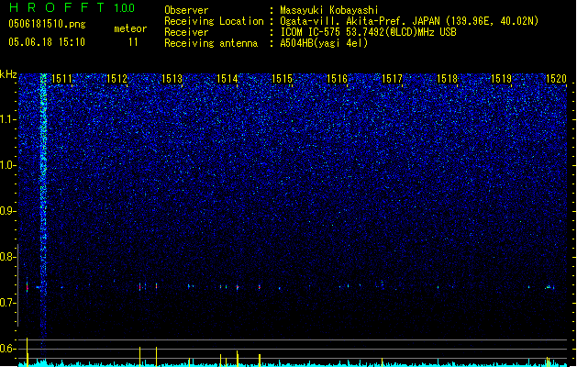
Task: Click the Receiving antenna label
Action: (211, 43)
